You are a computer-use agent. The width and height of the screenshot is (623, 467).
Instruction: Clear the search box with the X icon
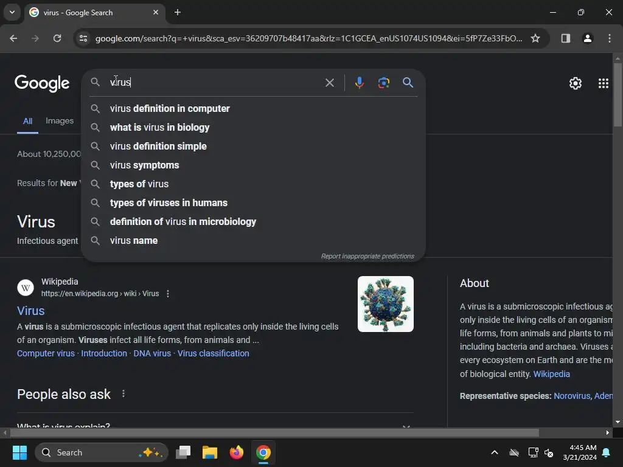pyautogui.click(x=329, y=83)
